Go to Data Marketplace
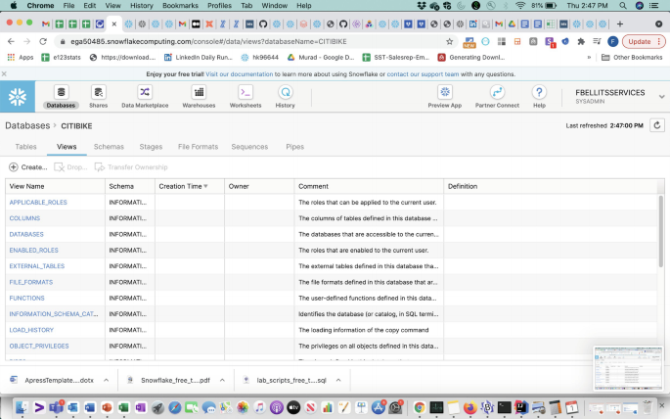Viewport: 670px width, 419px height. point(145,93)
